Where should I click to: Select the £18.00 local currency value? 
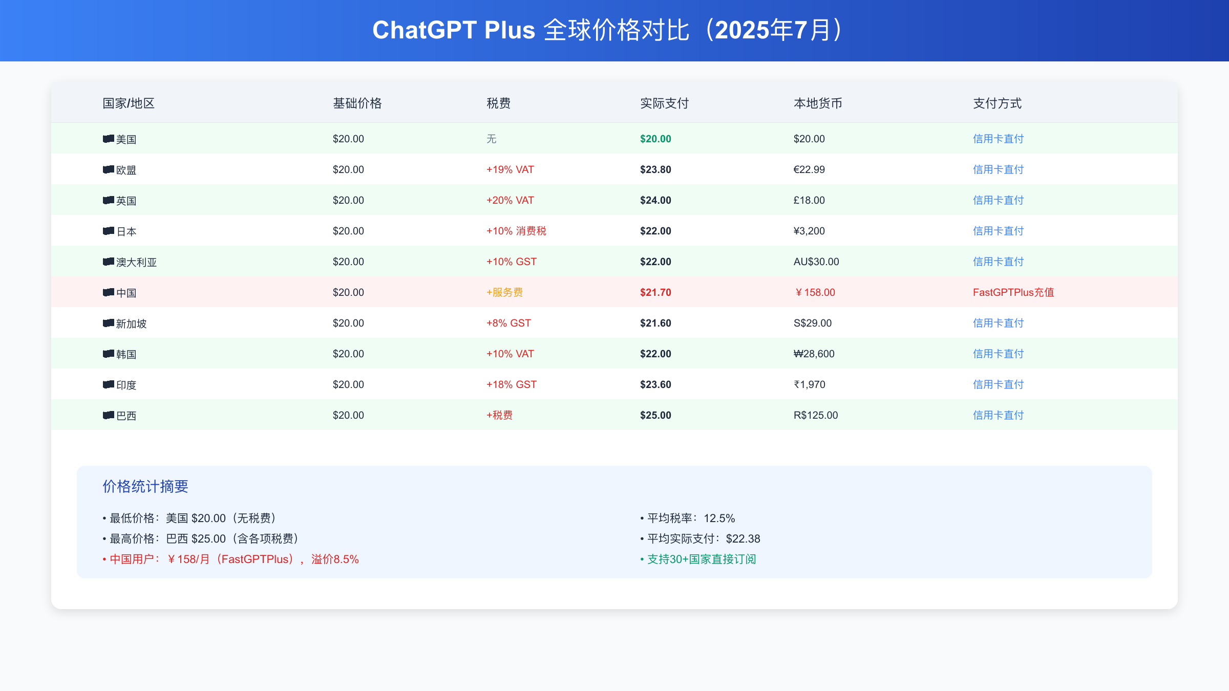[x=809, y=200]
